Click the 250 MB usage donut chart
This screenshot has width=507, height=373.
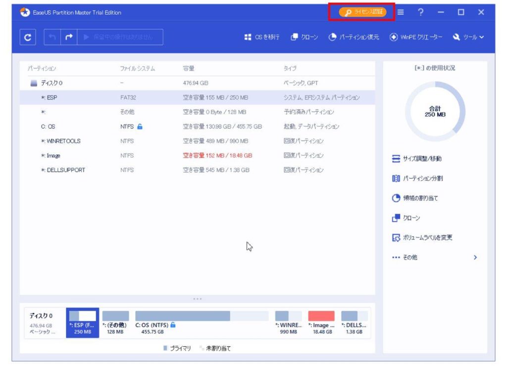pyautogui.click(x=435, y=111)
